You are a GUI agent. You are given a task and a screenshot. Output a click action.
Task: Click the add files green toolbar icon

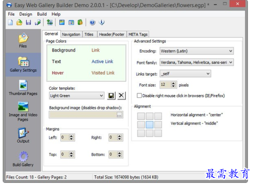click(49, 22)
